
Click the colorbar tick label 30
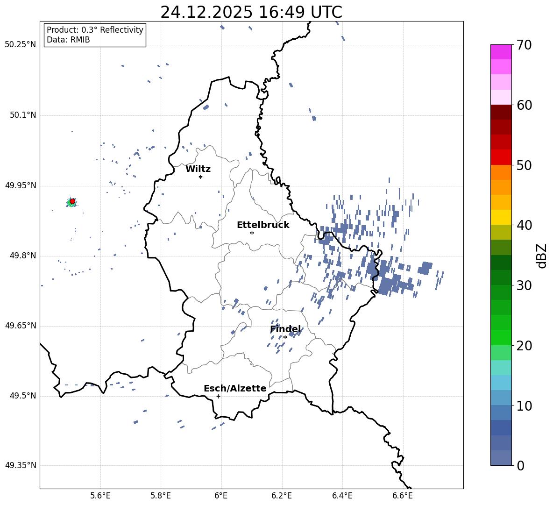coord(525,285)
